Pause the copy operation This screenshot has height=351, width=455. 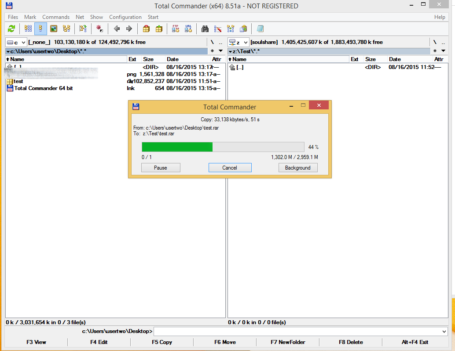(x=161, y=168)
